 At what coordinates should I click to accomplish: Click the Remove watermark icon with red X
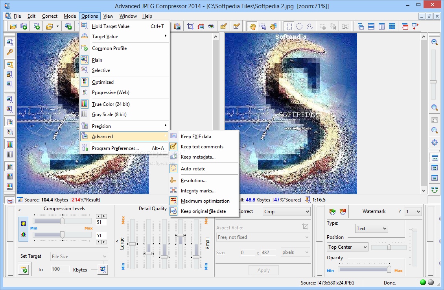[x=343, y=212]
